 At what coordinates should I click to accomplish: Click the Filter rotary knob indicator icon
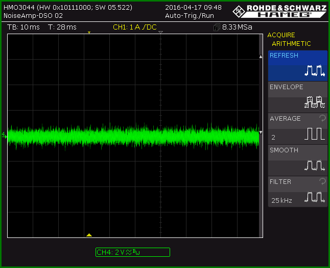coord(322,181)
